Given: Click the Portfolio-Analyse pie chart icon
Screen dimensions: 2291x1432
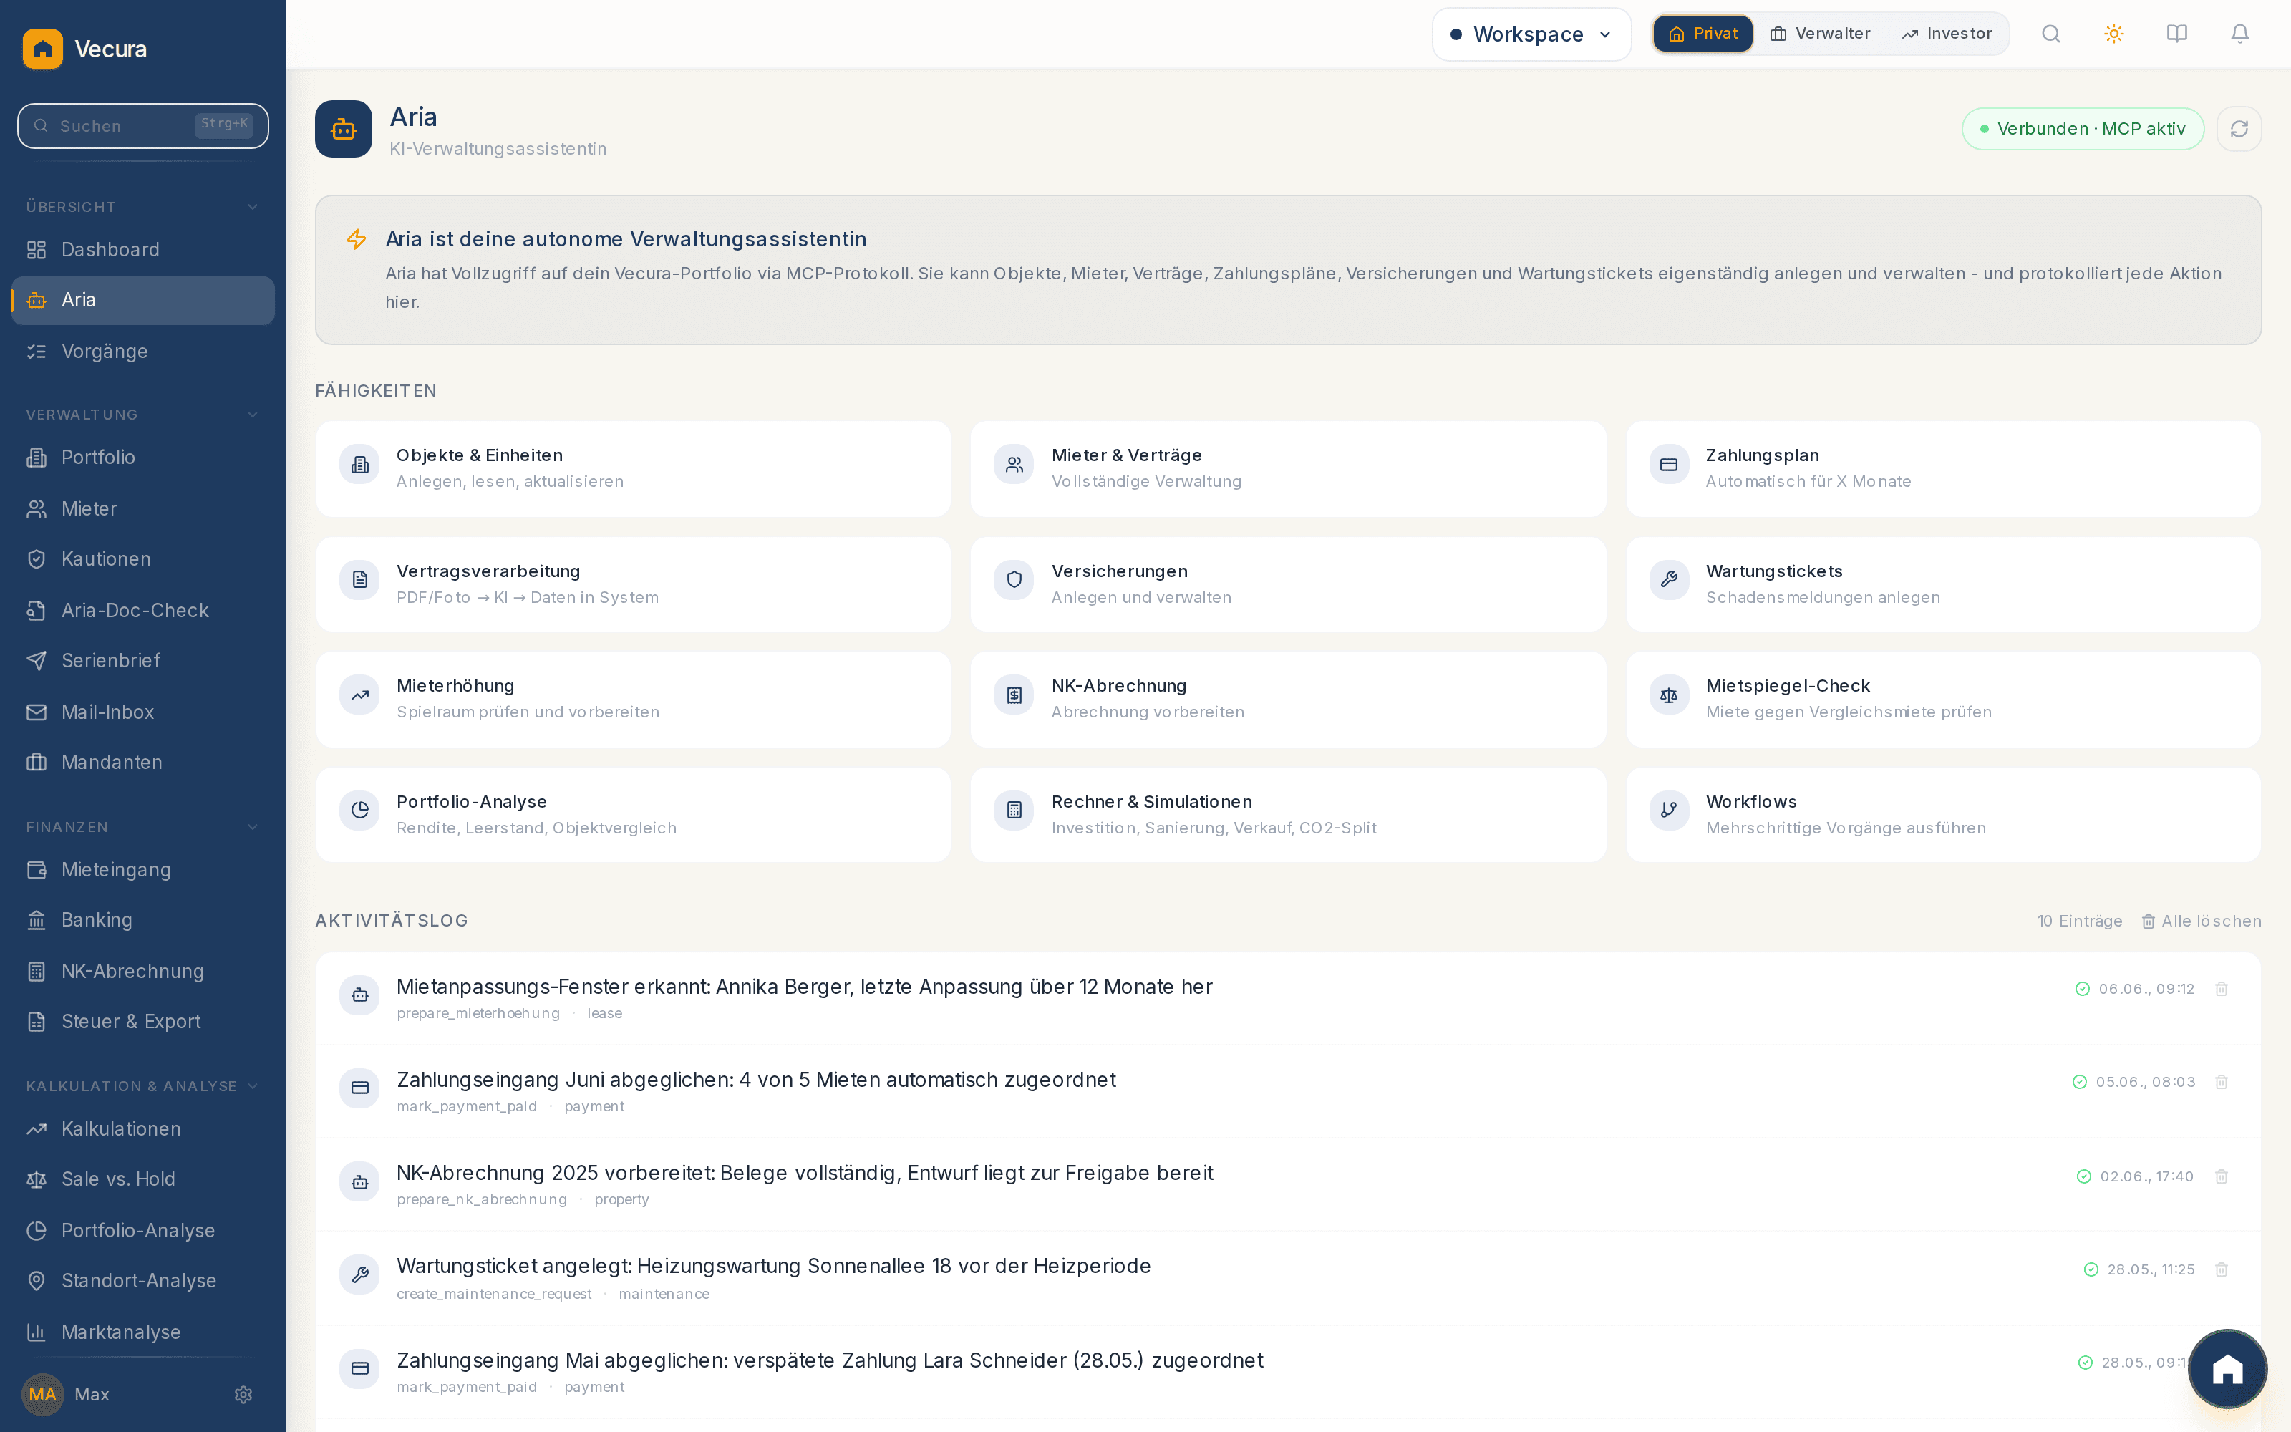Looking at the screenshot, I should point(359,810).
